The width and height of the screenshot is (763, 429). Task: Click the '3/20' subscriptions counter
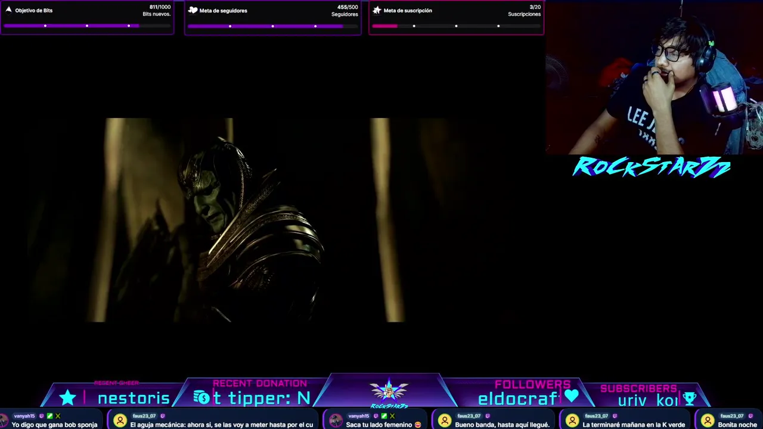tap(535, 7)
